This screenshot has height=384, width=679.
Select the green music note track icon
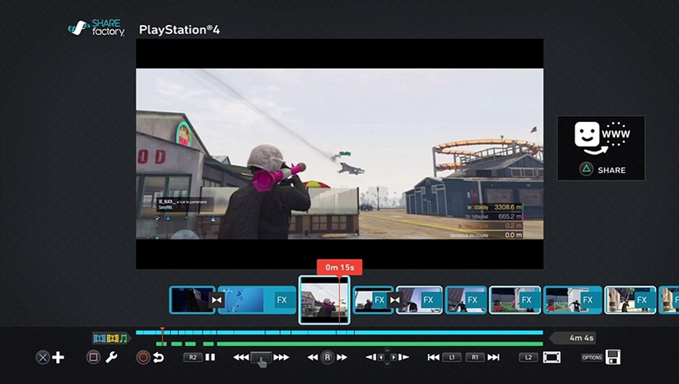pyautogui.click(x=124, y=338)
